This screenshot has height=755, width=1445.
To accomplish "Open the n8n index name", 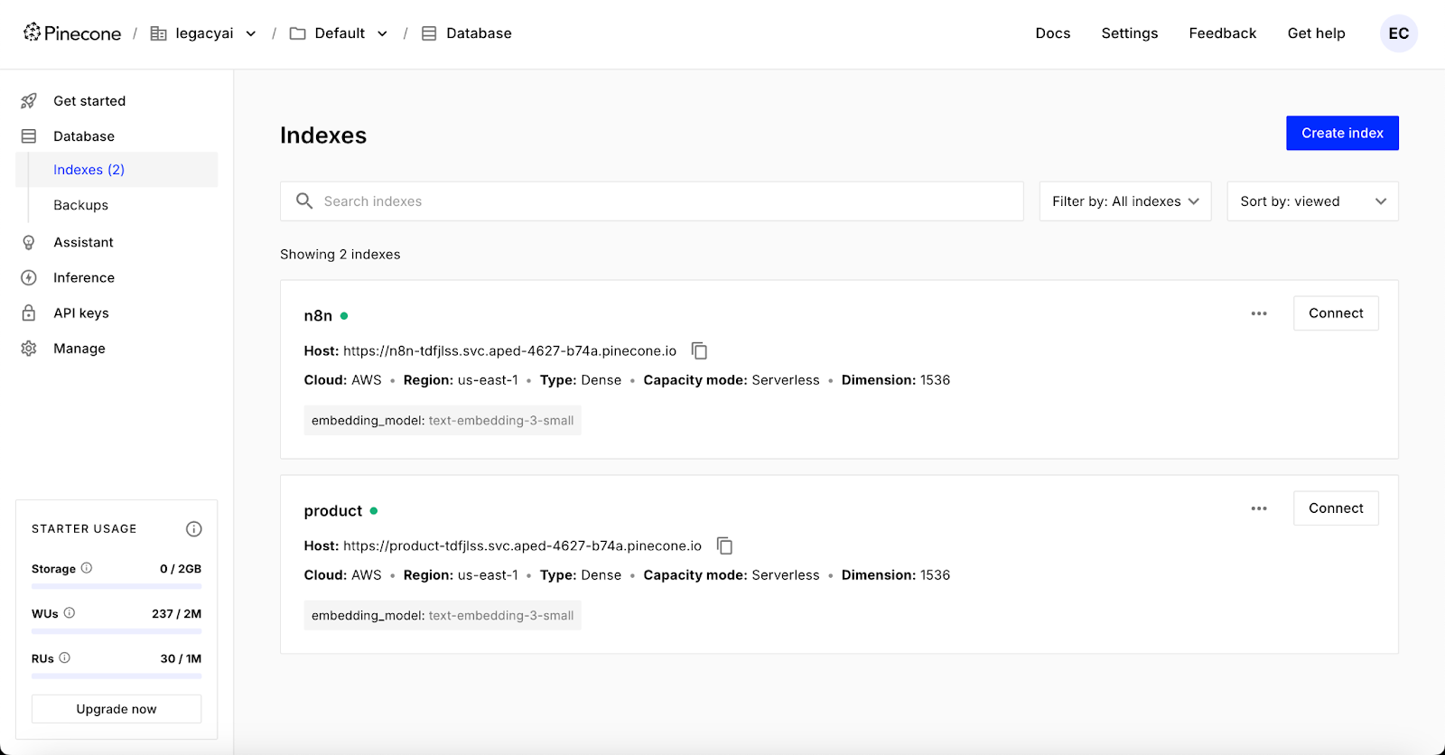I will click(318, 316).
